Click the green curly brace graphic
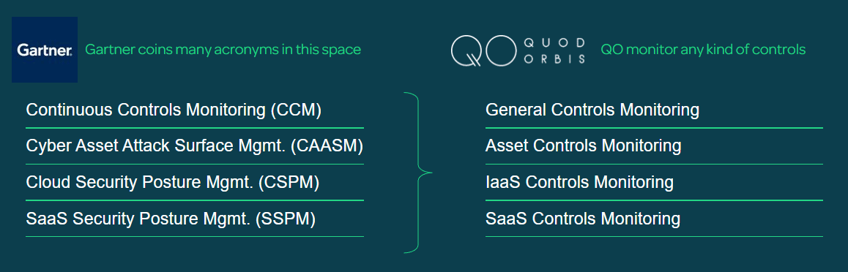Viewport: 848px width, 272px height. point(418,173)
